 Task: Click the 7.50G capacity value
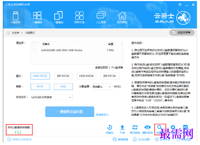(110, 50)
